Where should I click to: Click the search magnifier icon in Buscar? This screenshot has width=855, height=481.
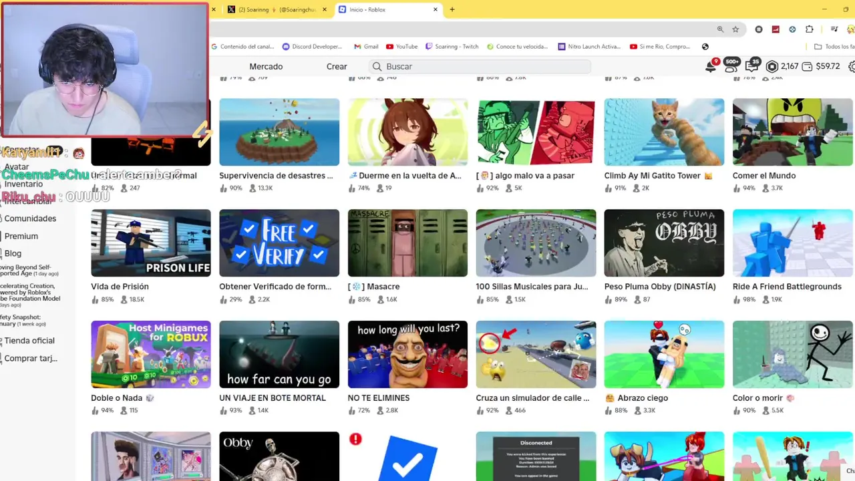point(377,66)
